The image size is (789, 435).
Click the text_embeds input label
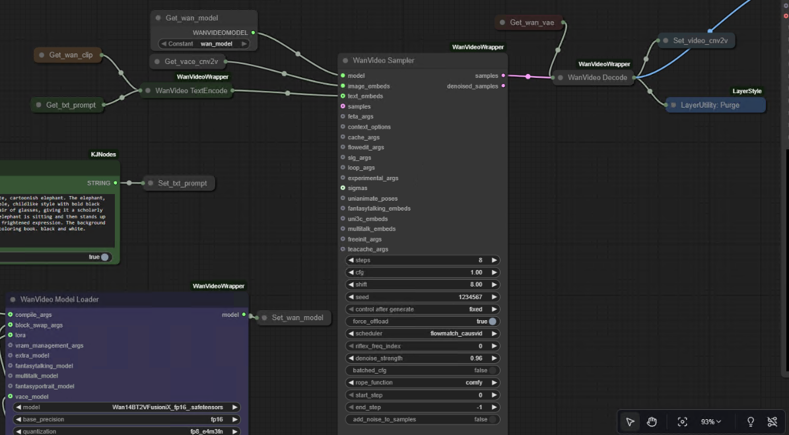(x=365, y=96)
